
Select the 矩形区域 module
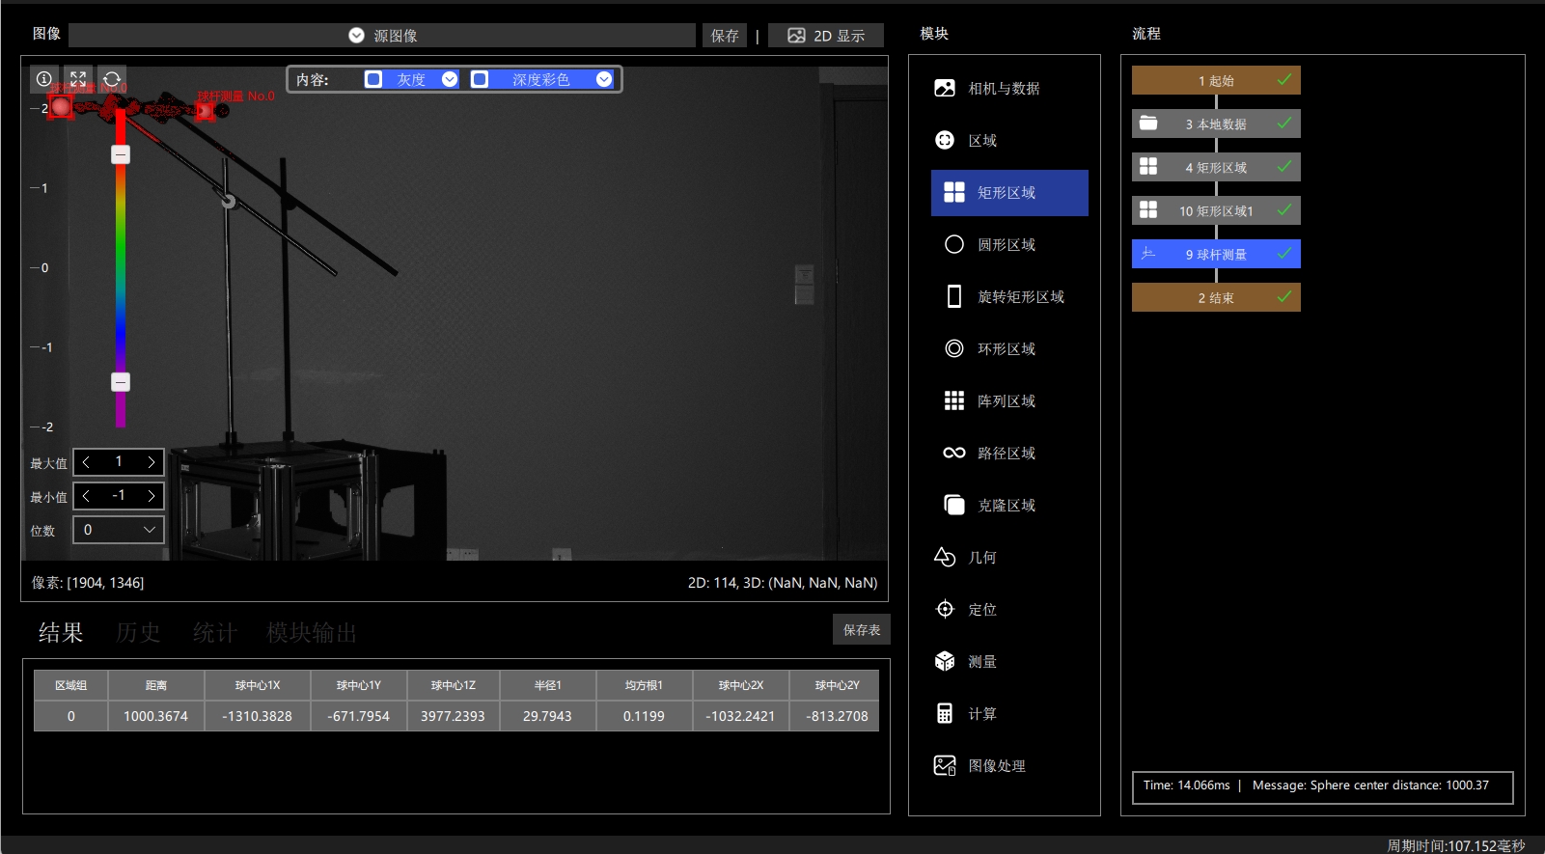tap(1009, 193)
